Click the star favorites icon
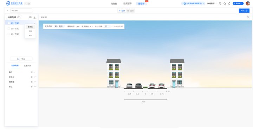 click(225, 4)
